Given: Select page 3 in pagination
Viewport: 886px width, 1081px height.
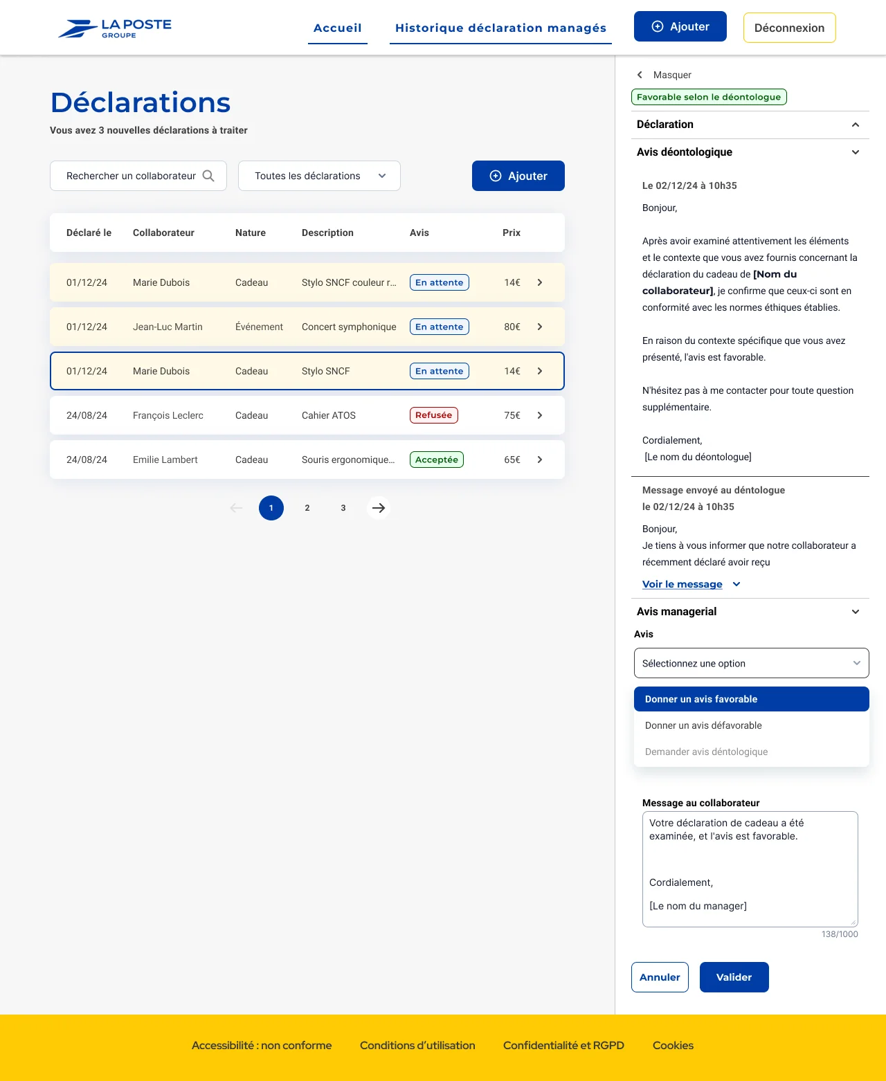Looking at the screenshot, I should pyautogui.click(x=343, y=508).
